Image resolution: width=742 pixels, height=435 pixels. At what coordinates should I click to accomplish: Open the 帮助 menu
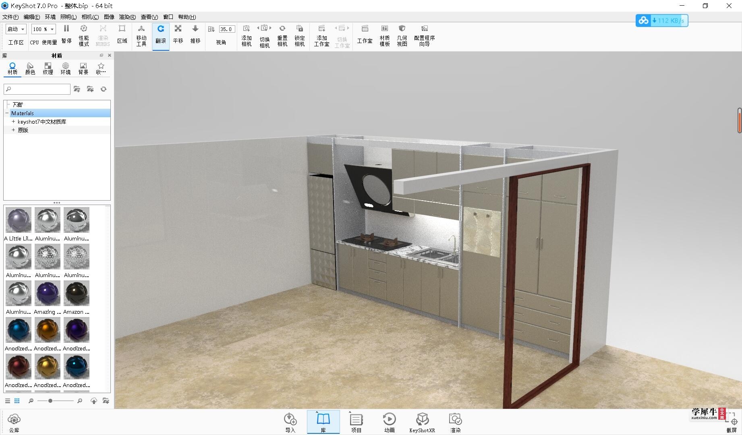pyautogui.click(x=187, y=17)
